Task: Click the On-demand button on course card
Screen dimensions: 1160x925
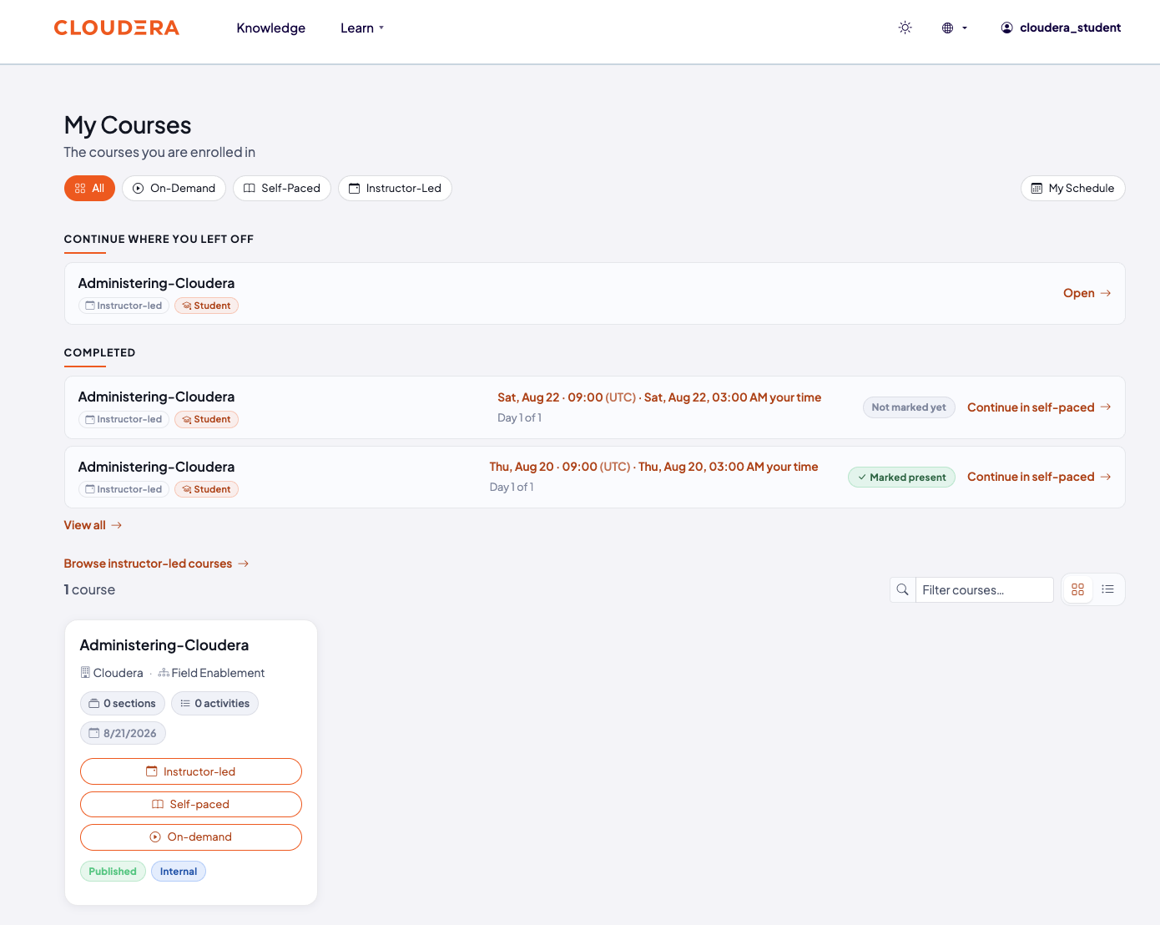Action: click(191, 837)
